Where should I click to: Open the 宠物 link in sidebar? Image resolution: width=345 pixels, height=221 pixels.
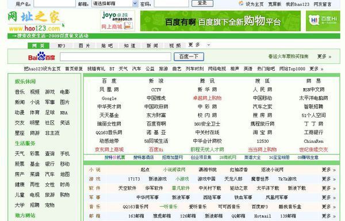[x=49, y=205]
